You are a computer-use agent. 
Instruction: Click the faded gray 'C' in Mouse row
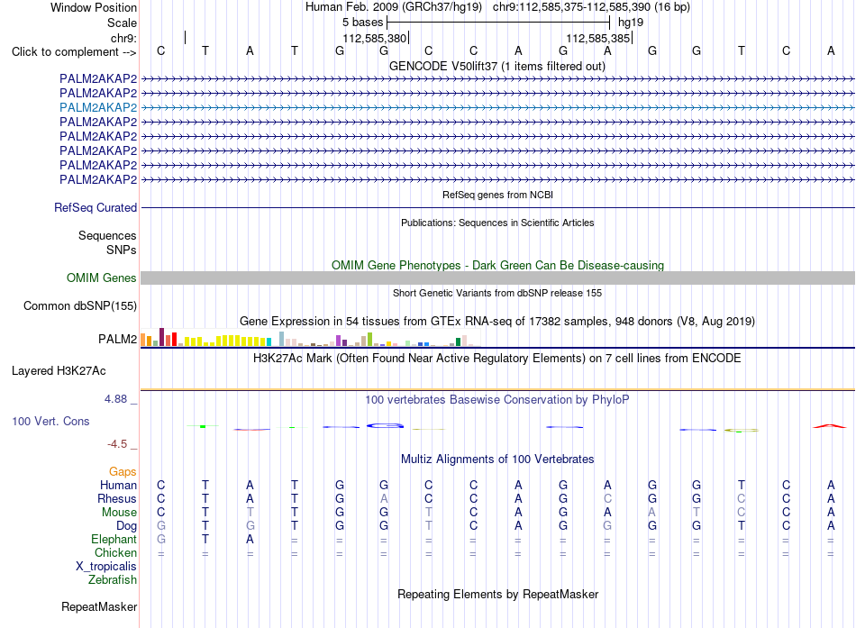[x=741, y=513]
